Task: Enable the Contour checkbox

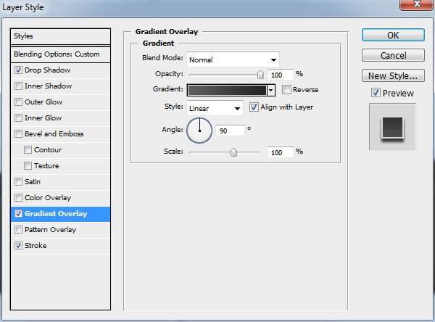Action: click(28, 150)
